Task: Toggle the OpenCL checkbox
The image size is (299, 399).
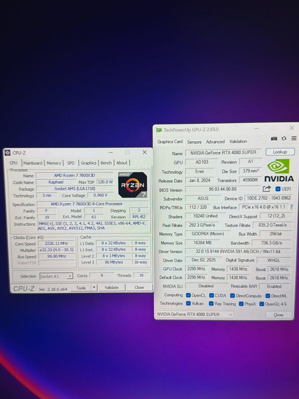Action: (x=188, y=295)
